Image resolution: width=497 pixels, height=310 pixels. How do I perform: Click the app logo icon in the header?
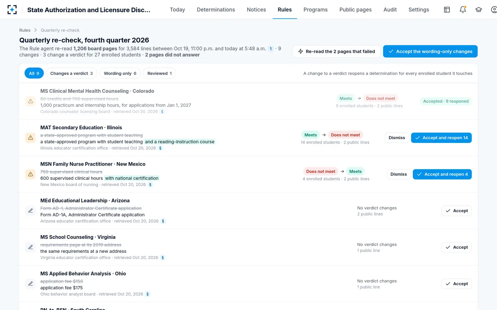tap(12, 10)
